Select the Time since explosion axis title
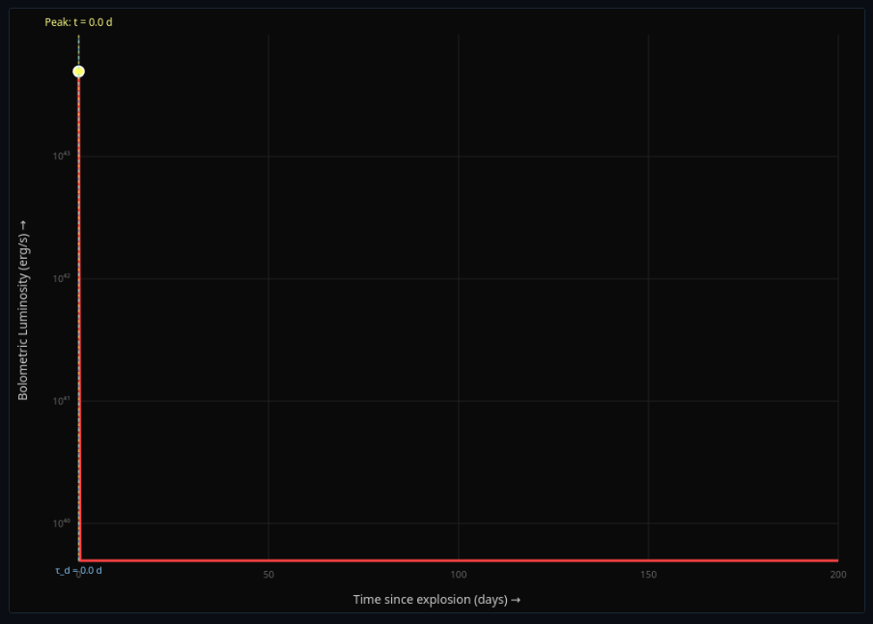 [x=436, y=599]
